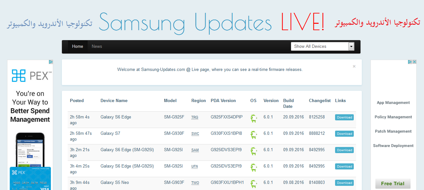Click the PEX logo in left ad
This screenshot has width=424, height=190.
32,76
